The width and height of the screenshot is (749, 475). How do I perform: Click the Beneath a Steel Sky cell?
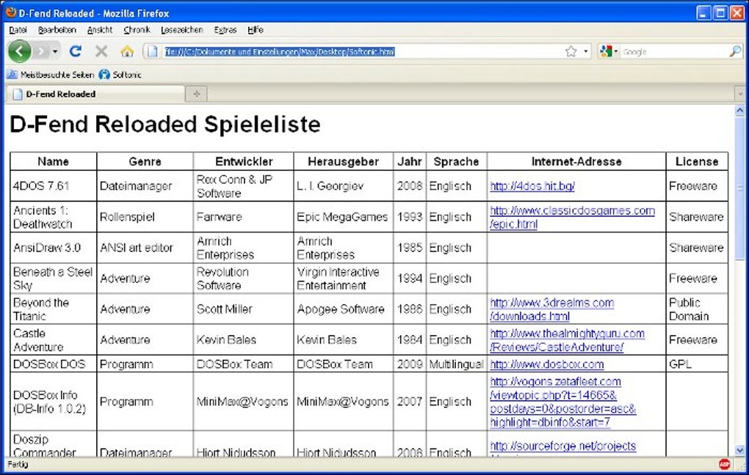(53, 279)
